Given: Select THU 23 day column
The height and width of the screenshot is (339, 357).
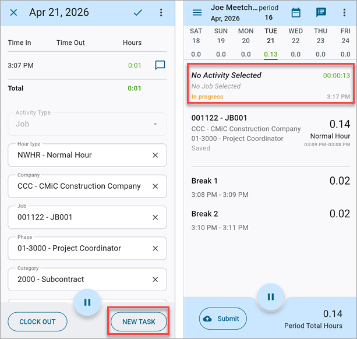Looking at the screenshot, I should coord(320,43).
